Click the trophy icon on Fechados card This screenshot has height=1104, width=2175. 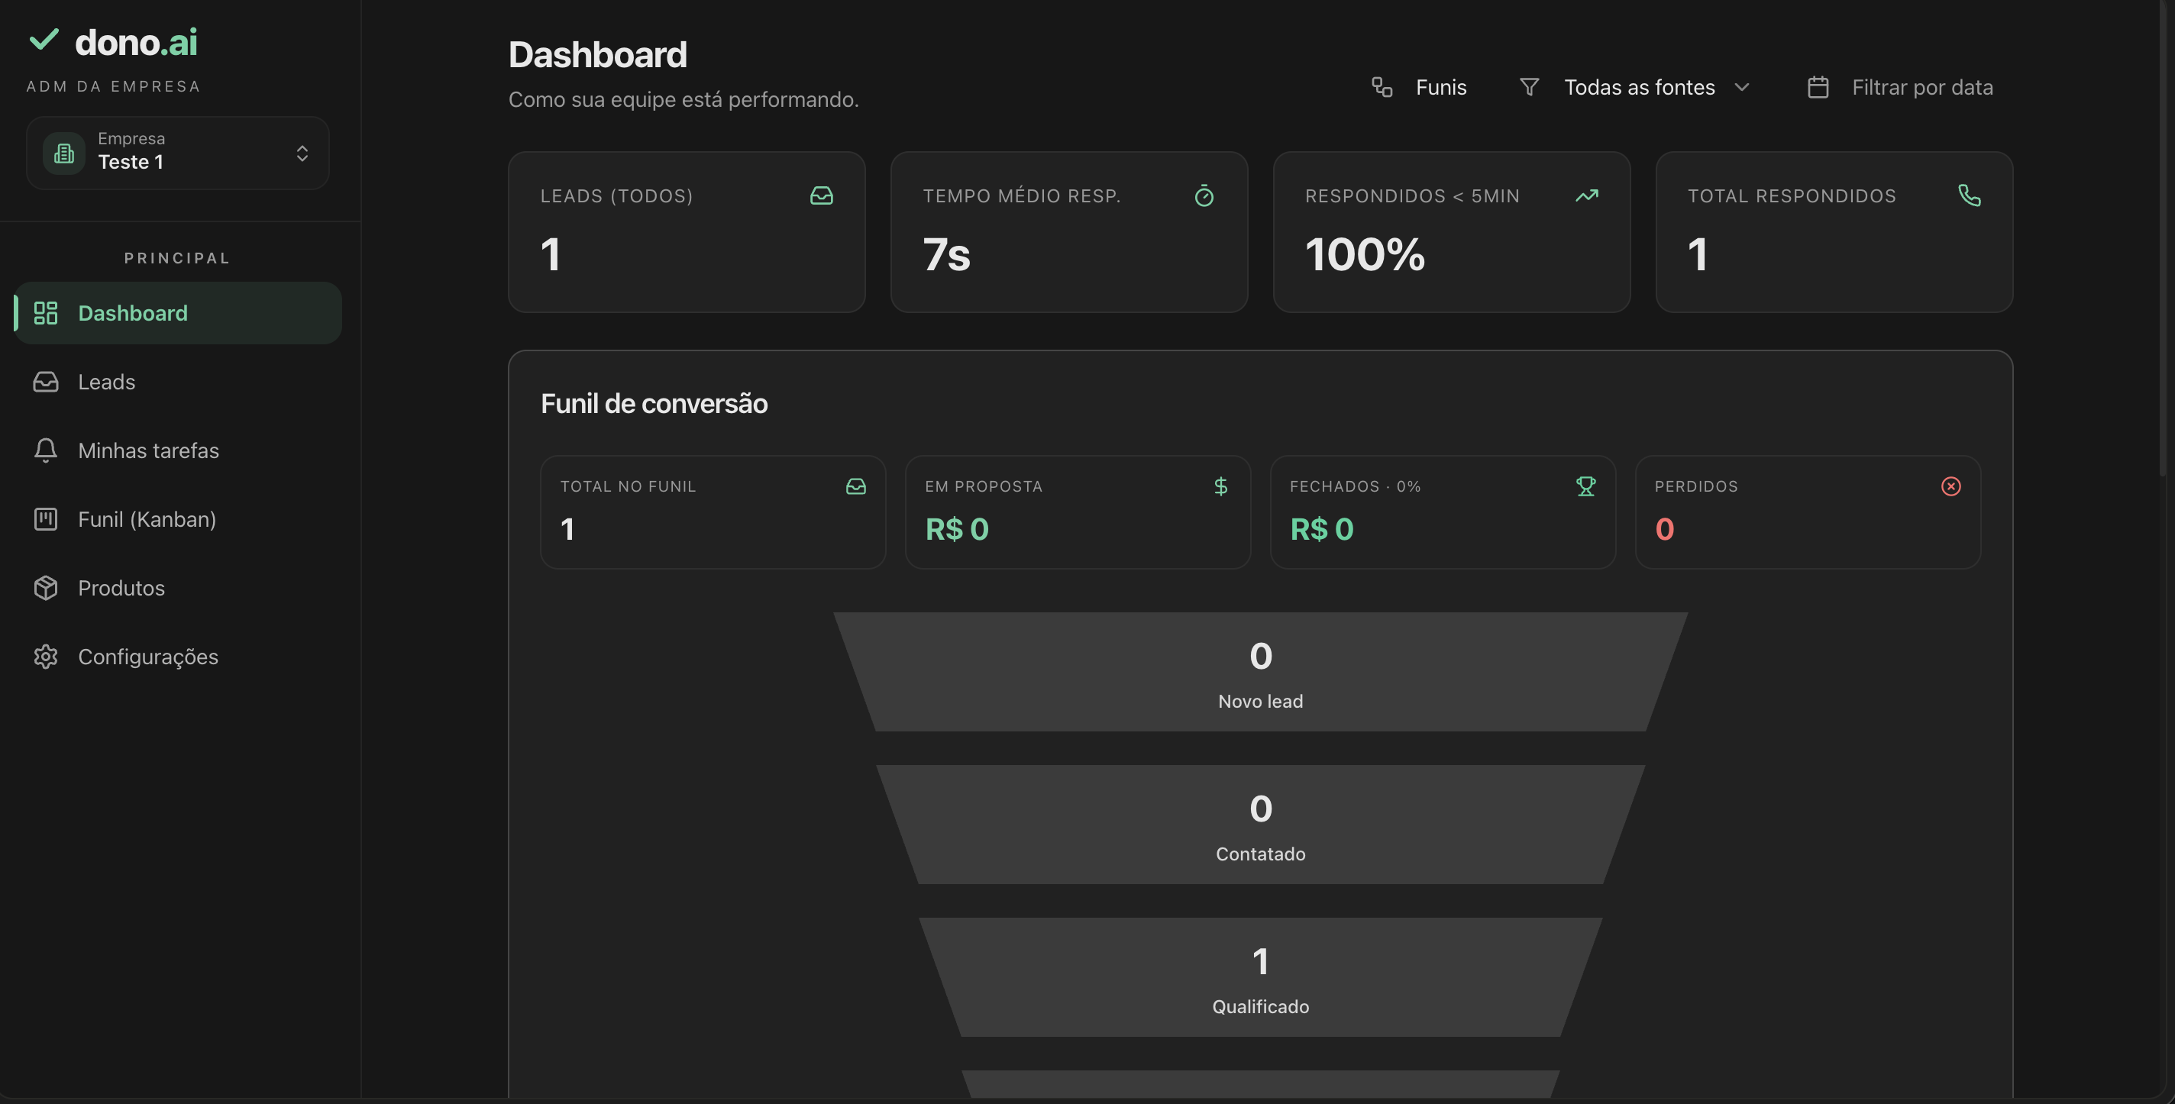click(x=1585, y=486)
